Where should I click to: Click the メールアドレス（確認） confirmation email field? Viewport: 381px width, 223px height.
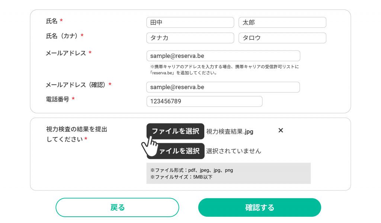click(223, 87)
